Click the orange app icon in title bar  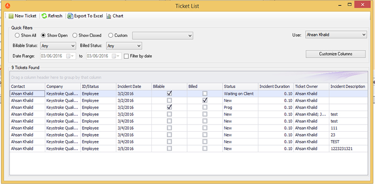[7, 5]
